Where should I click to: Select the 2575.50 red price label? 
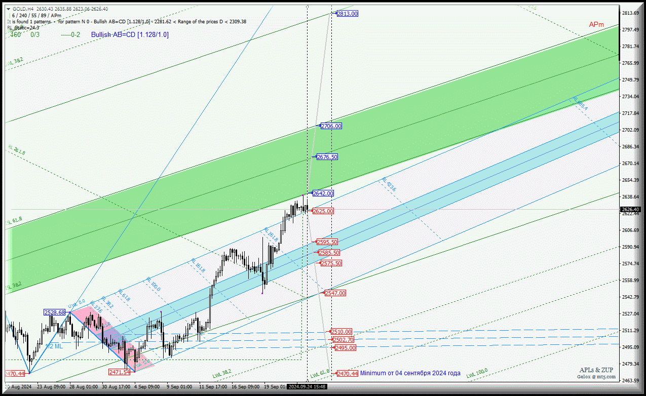(331, 263)
